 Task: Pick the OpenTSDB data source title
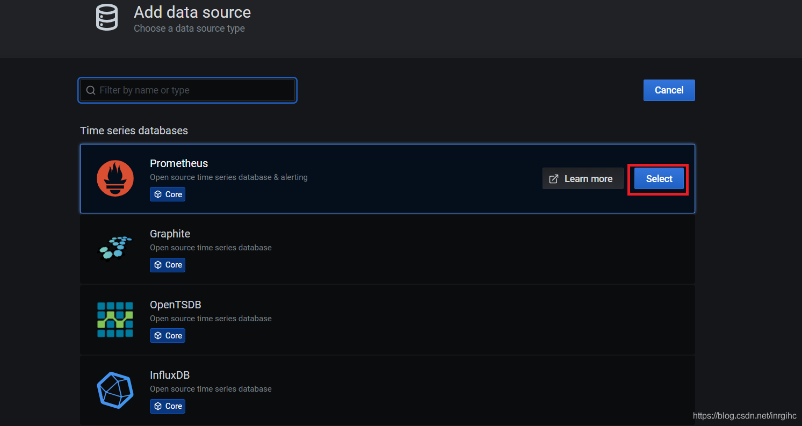click(175, 305)
